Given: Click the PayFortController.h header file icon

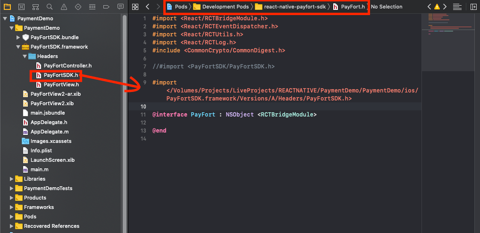Looking at the screenshot, I should pyautogui.click(x=39, y=66).
